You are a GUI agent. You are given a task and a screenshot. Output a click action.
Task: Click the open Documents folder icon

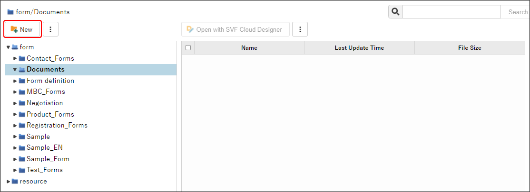[22, 70]
